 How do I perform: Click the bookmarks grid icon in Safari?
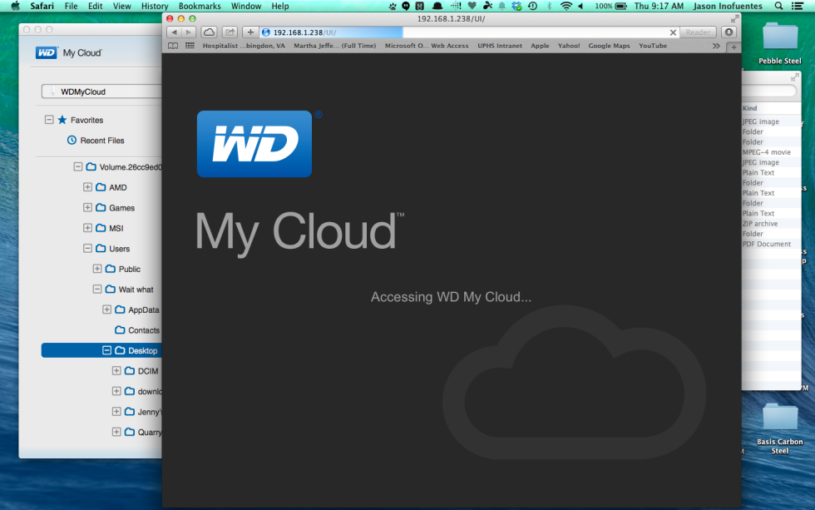(x=190, y=46)
